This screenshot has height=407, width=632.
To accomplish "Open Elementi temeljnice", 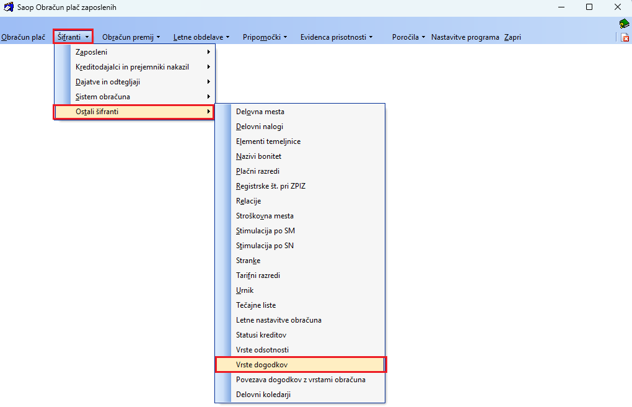I will click(x=300, y=141).
